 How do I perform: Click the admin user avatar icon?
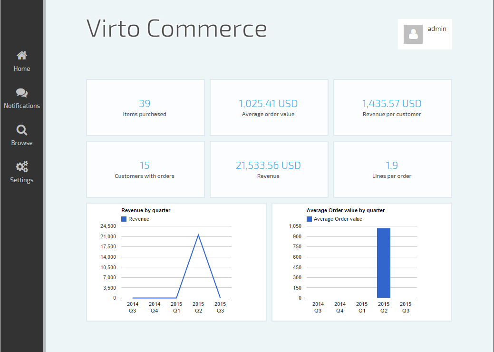tap(413, 34)
